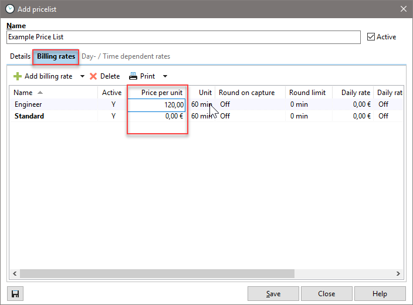The width and height of the screenshot is (413, 305).
Task: Click the Close button at bottom
Action: [x=326, y=293]
